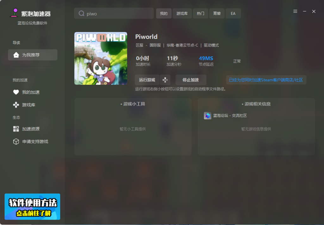
Task: Set game launch path via gamepad button
Action: coord(165,80)
